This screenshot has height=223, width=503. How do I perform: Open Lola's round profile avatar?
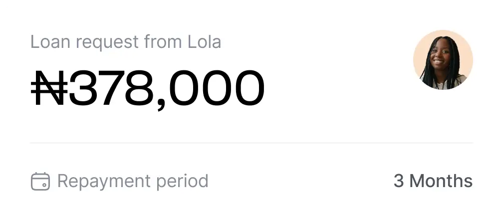pyautogui.click(x=443, y=60)
